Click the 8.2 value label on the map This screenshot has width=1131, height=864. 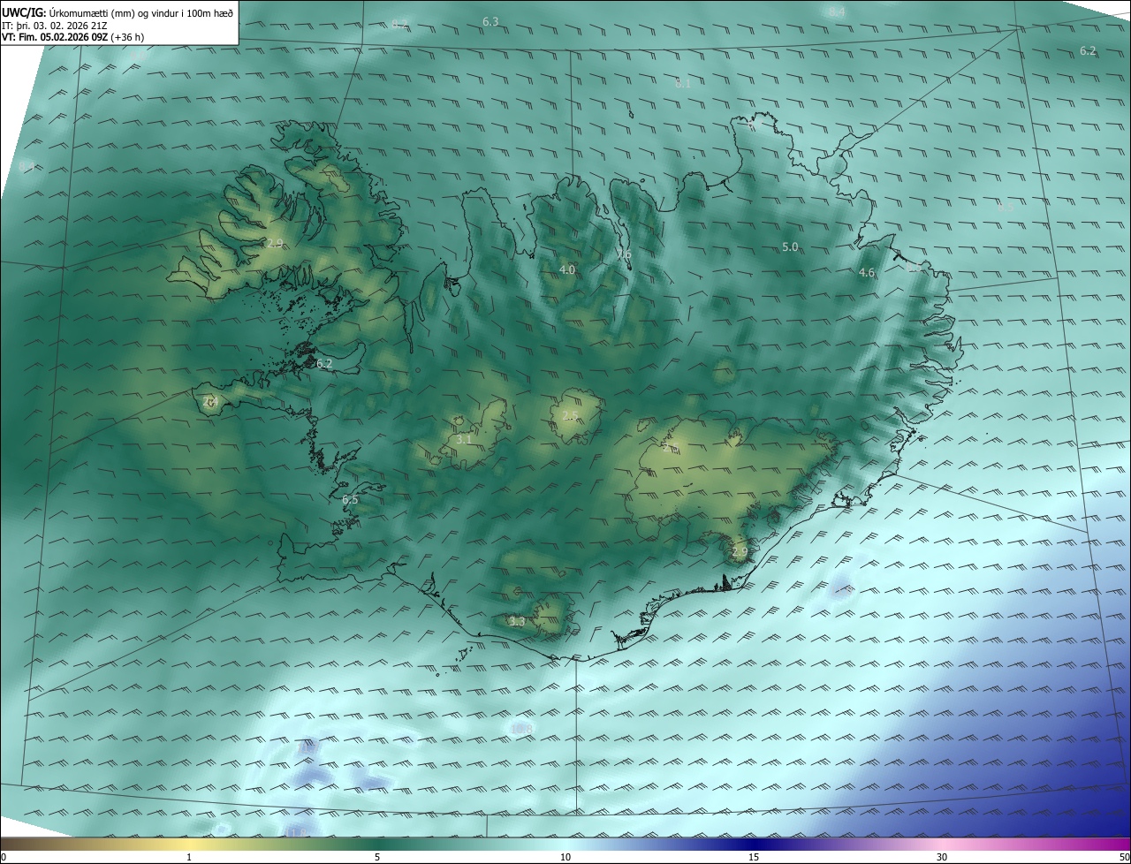399,24
